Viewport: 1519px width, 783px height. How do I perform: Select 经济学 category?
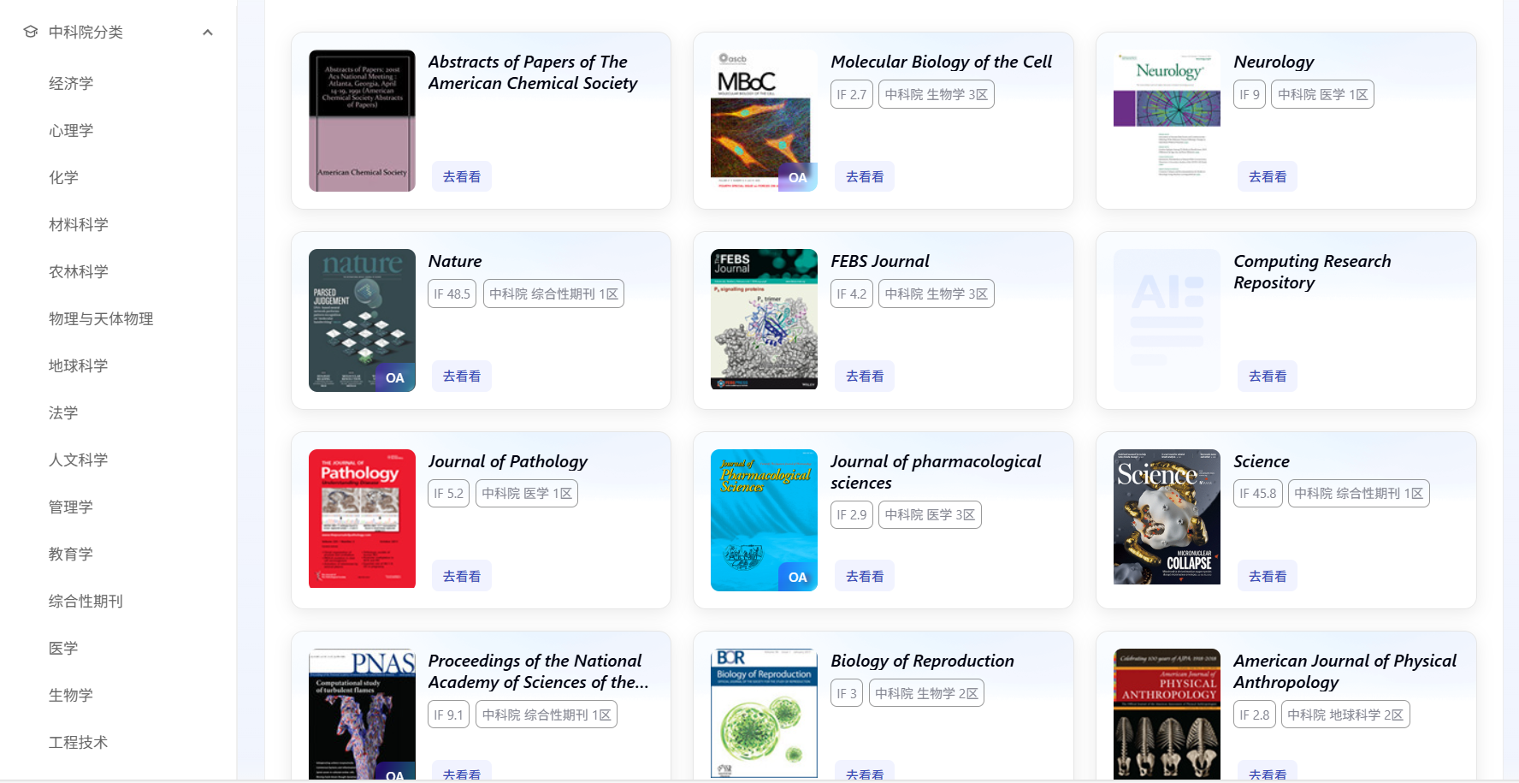[x=71, y=83]
